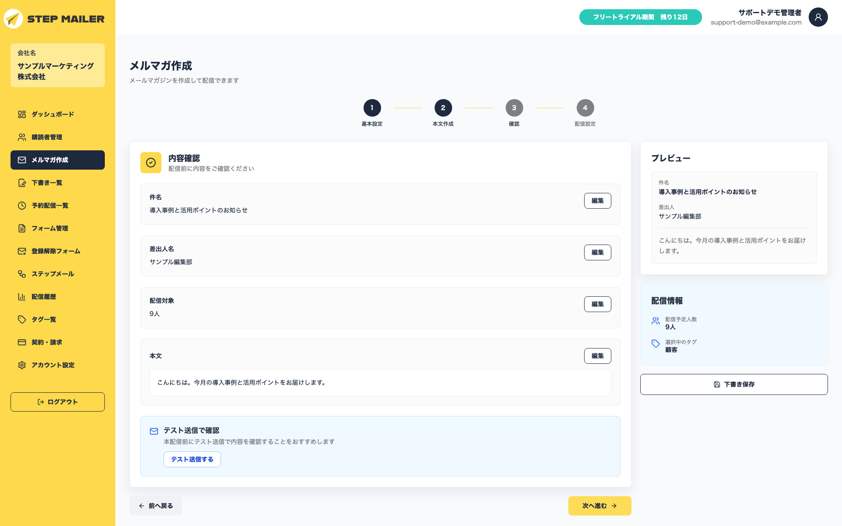Click step 3 確認 circle
The image size is (842, 526).
coord(514,108)
